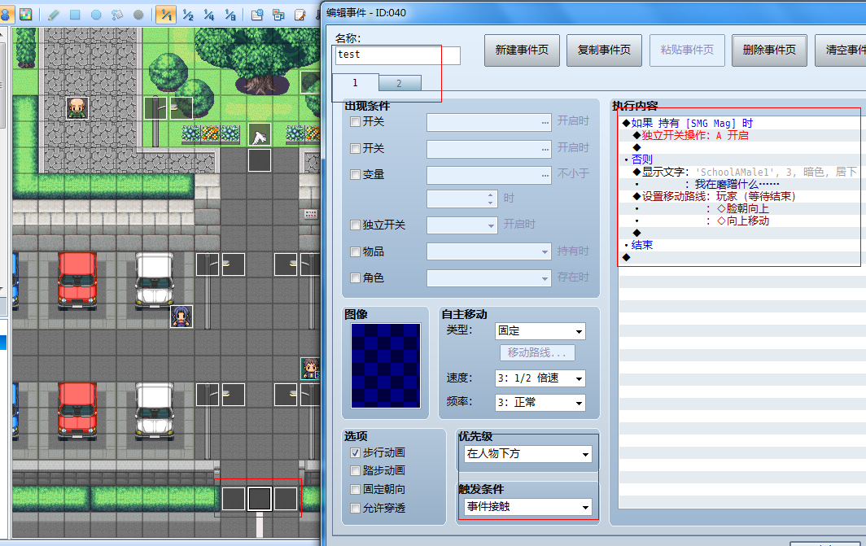Open the 速度 dropdown showing 1/2 倍速

coord(540,378)
